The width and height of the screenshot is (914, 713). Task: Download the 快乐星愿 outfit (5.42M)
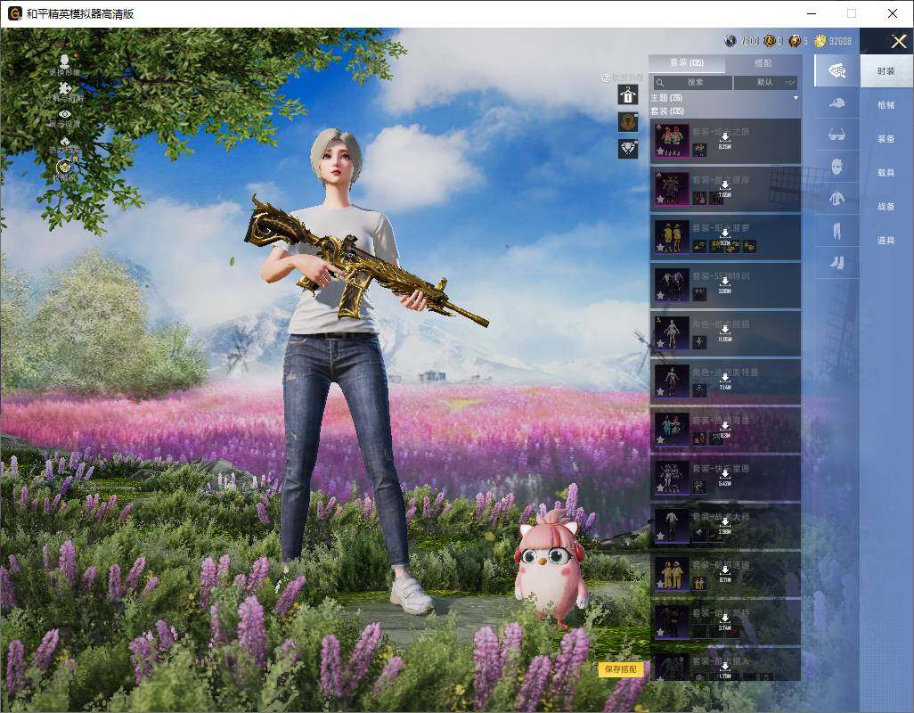click(724, 478)
